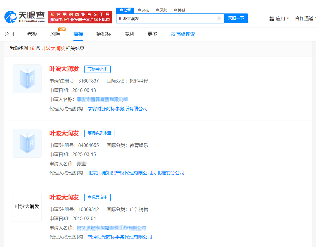Click the VIP badge above 风险
Image resolution: width=316 pixels, height=247 pixels.
(62, 29)
